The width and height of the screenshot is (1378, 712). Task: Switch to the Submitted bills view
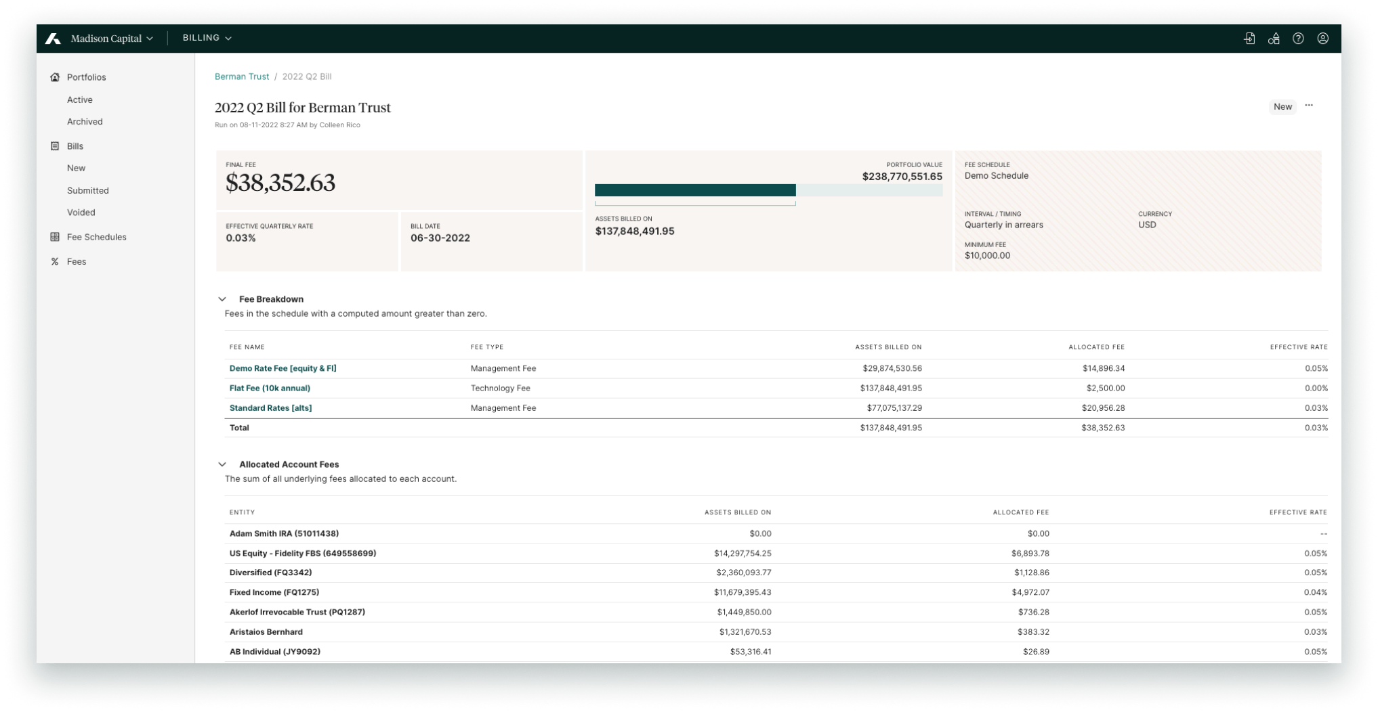(x=88, y=190)
